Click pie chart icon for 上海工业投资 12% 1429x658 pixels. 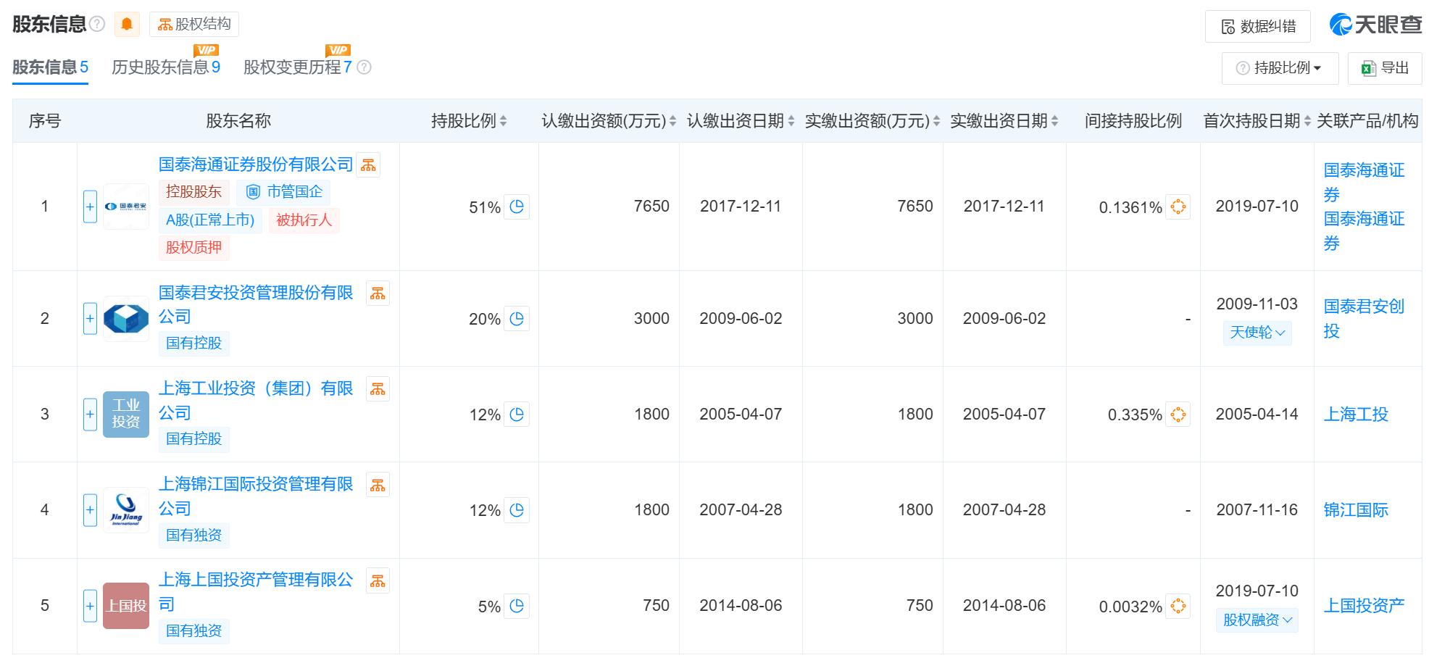[x=517, y=414]
